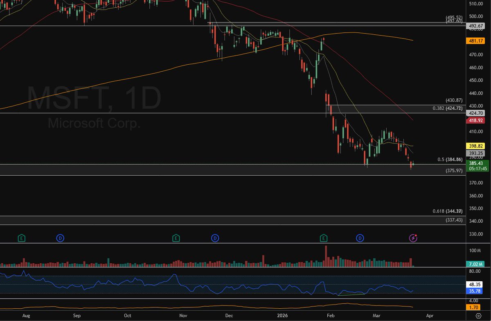Click Sep on the time axis
This screenshot has height=321, width=491.
(x=77, y=316)
